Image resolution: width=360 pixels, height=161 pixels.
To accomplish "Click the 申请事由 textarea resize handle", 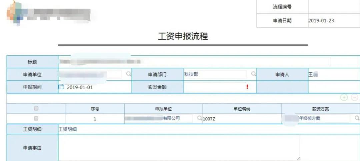I will (298, 159).
